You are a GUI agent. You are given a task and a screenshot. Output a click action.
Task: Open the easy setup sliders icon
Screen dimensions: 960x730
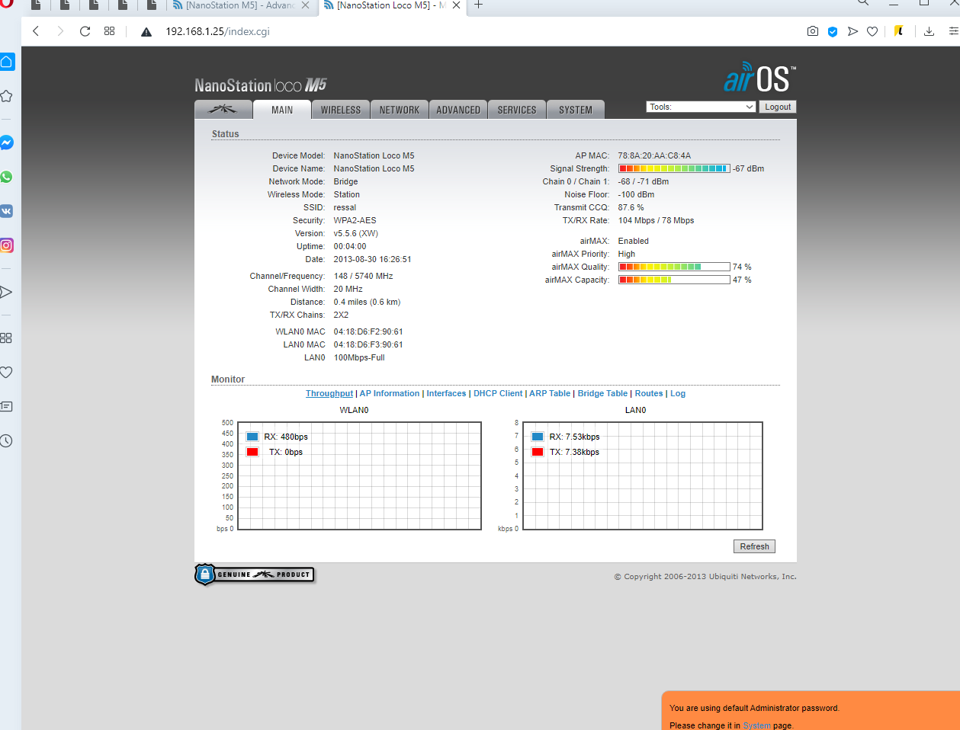(953, 31)
